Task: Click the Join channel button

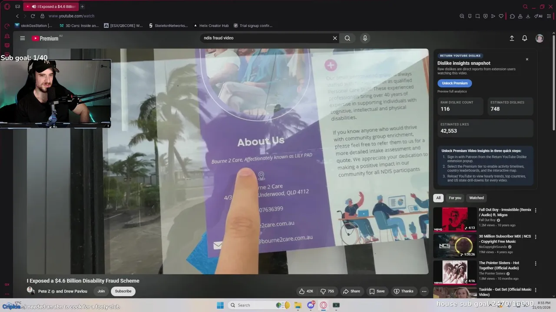Action: [101, 291]
